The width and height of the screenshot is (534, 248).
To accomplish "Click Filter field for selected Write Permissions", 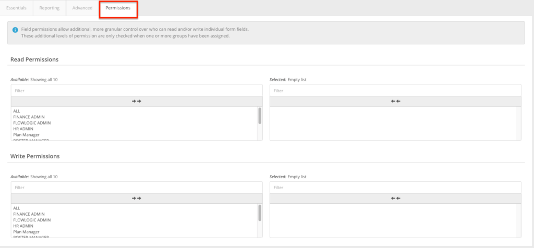I will click(395, 187).
